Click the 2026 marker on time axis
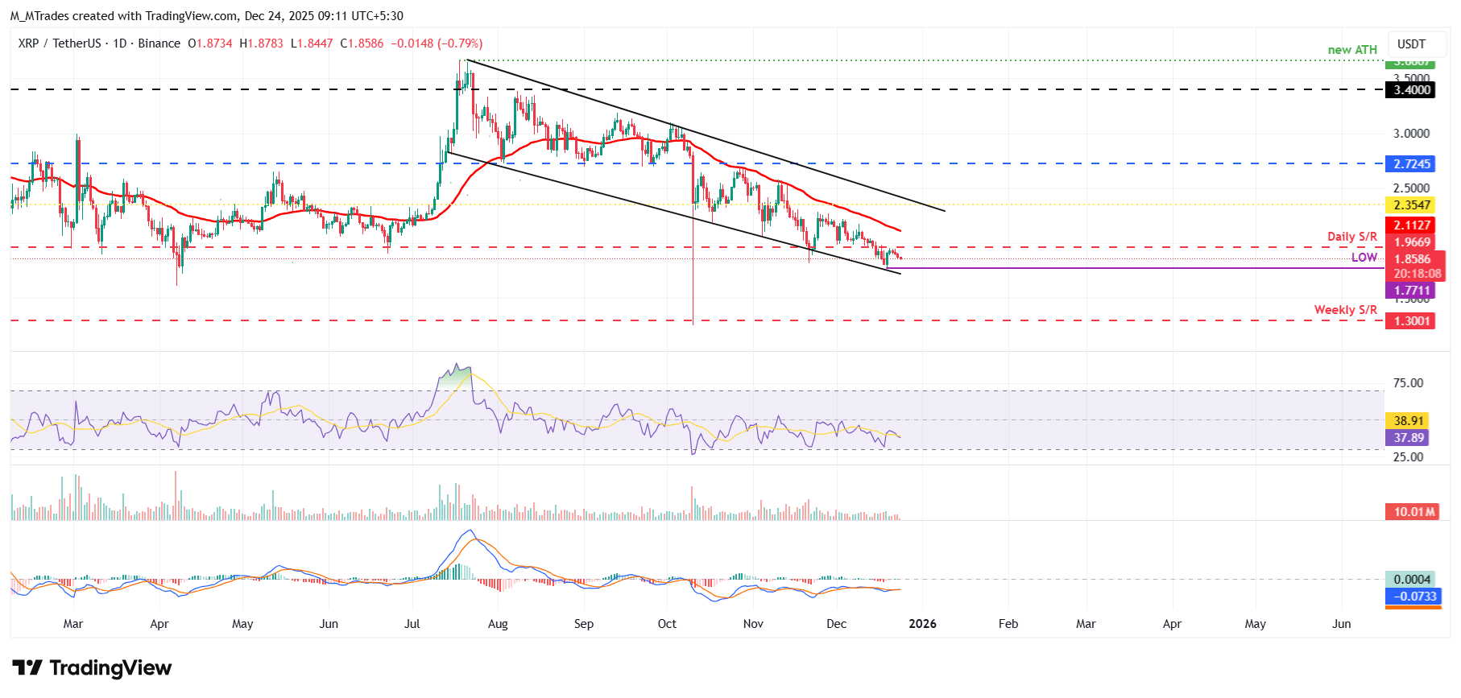Screen dimensions: 1461x698 [x=922, y=624]
